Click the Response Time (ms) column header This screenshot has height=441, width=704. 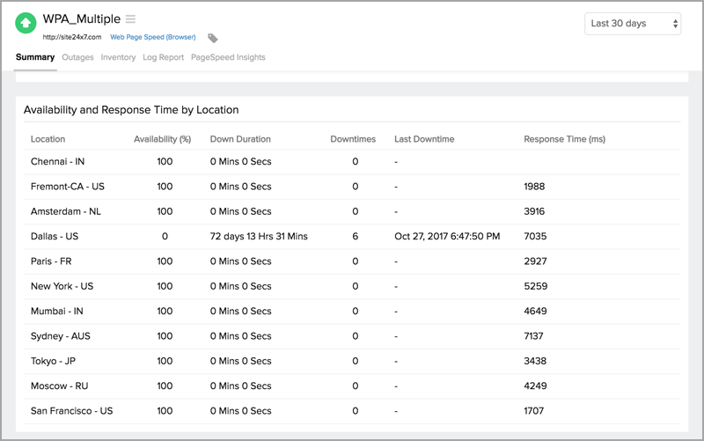[x=564, y=139]
